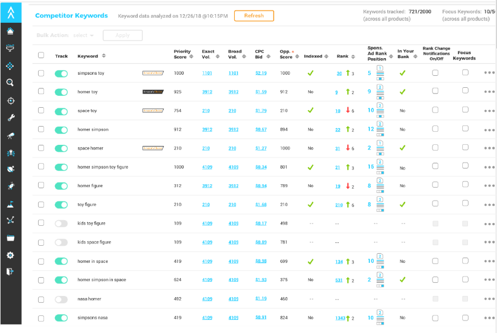The width and height of the screenshot is (497, 333).
Task: Click the keyword 'homer simpson toy figure'
Action: tap(103, 167)
